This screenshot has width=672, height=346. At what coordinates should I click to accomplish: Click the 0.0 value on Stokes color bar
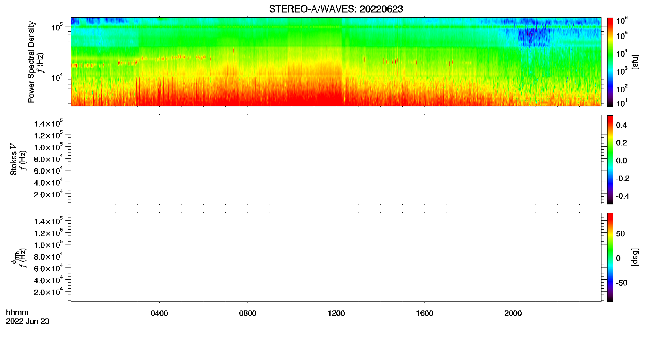(621, 161)
